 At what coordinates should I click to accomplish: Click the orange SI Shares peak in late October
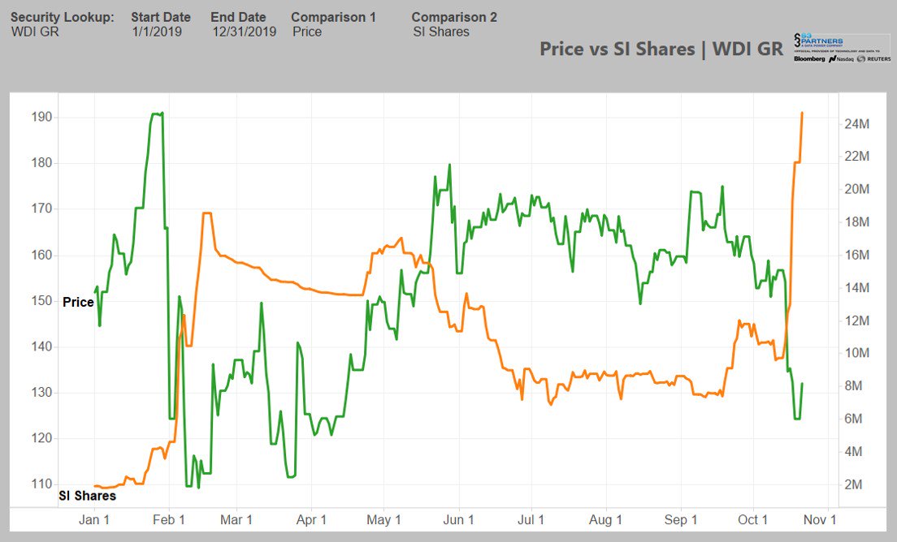point(802,113)
